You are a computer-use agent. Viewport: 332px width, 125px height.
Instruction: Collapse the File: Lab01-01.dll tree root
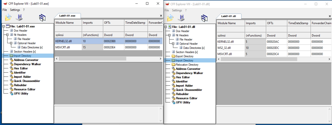(x=166, y=27)
